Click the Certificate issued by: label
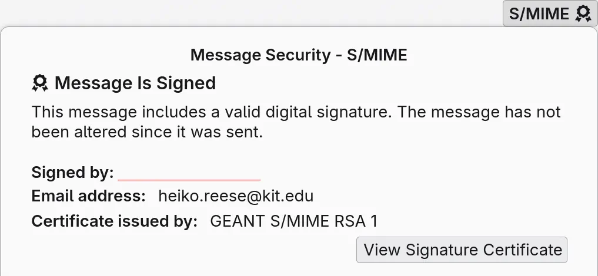The width and height of the screenshot is (598, 276). pos(115,221)
